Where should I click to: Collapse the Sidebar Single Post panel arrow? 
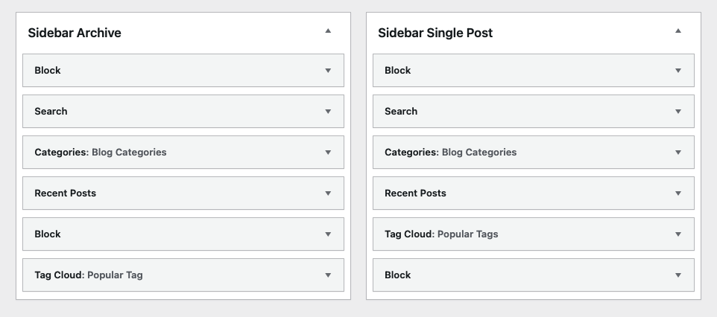click(x=678, y=31)
